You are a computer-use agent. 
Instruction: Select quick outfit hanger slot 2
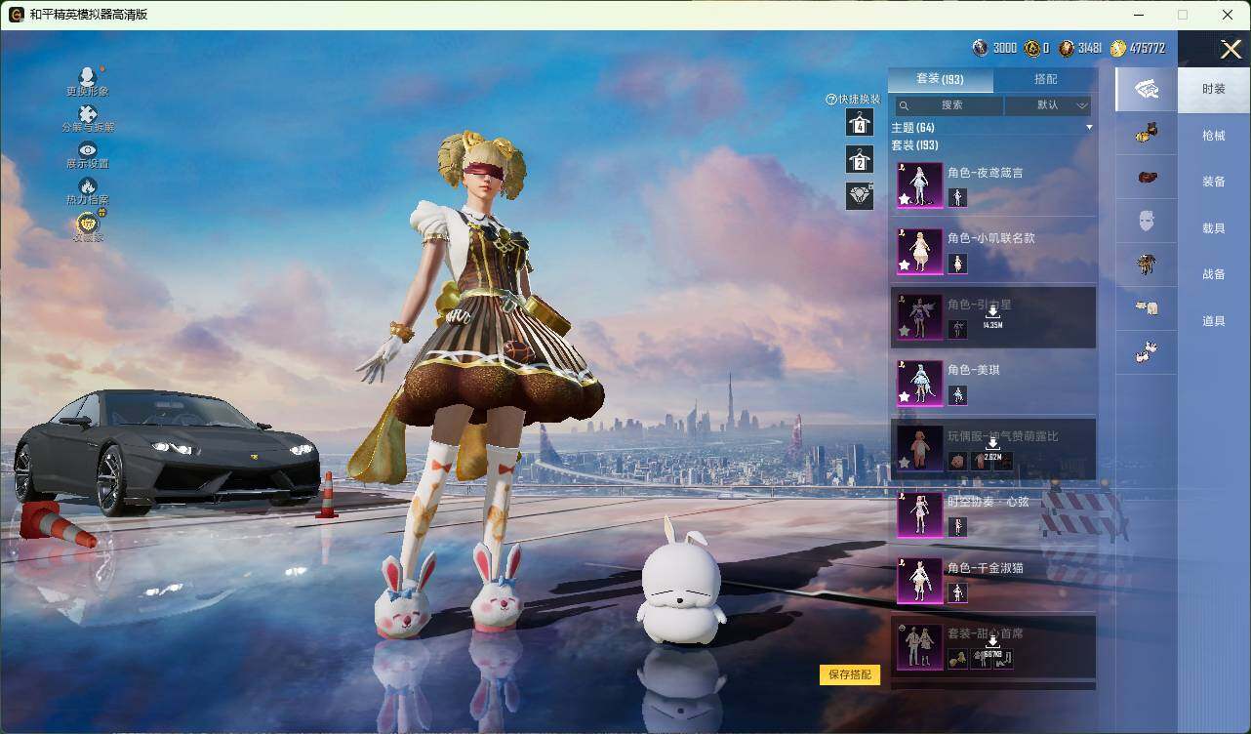click(x=860, y=159)
